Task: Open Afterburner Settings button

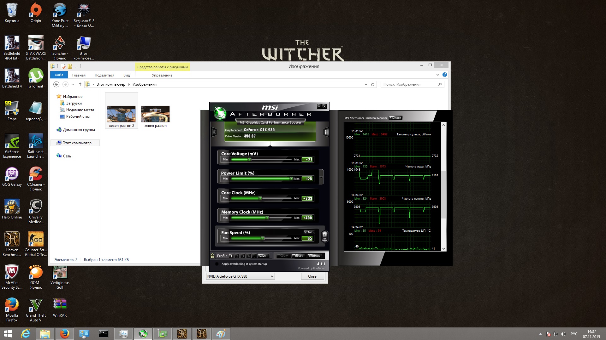Action: point(314,256)
